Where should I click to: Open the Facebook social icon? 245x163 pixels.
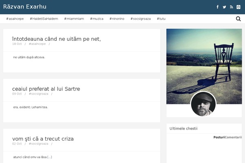click(x=218, y=7)
